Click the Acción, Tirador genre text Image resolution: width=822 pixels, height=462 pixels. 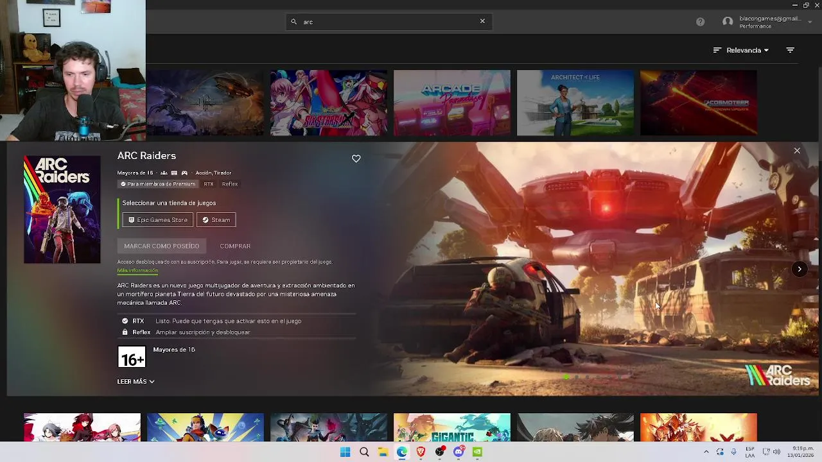click(x=213, y=173)
